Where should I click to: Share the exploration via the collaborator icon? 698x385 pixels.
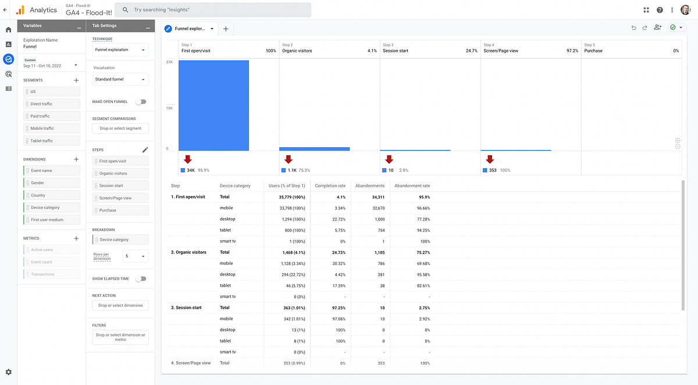[x=658, y=27]
